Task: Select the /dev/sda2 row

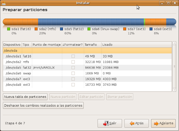Action: pyautogui.click(x=87, y=62)
